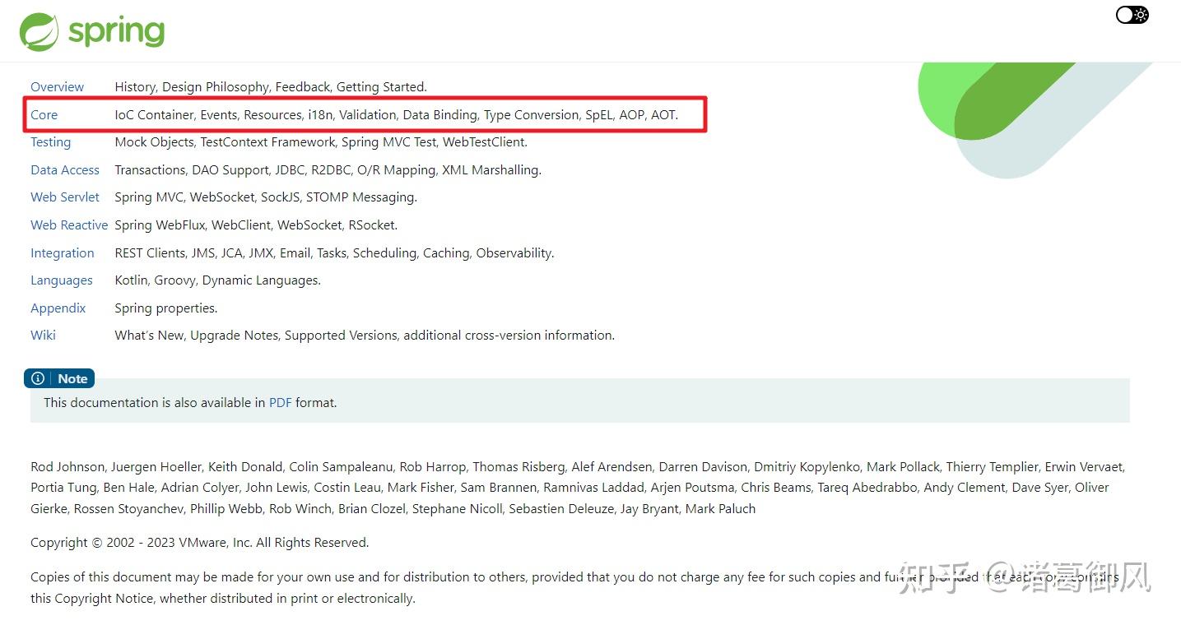Click the Spring leaf logo
The width and height of the screenshot is (1181, 625).
[x=39, y=32]
